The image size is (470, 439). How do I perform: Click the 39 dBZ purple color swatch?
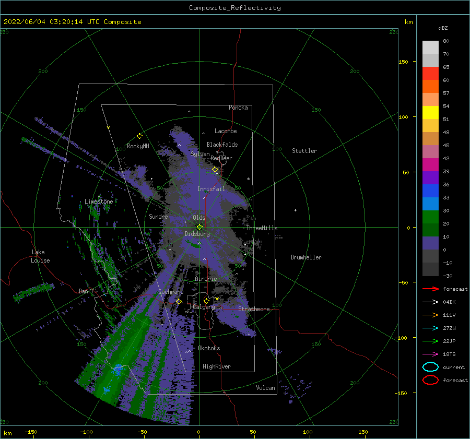(430, 177)
